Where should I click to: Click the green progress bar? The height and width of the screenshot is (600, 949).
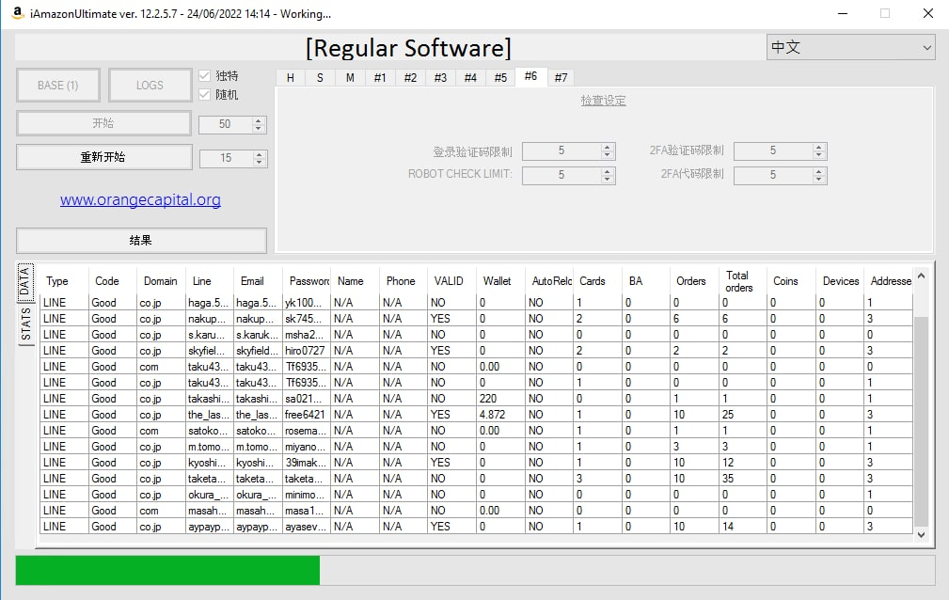(x=167, y=571)
